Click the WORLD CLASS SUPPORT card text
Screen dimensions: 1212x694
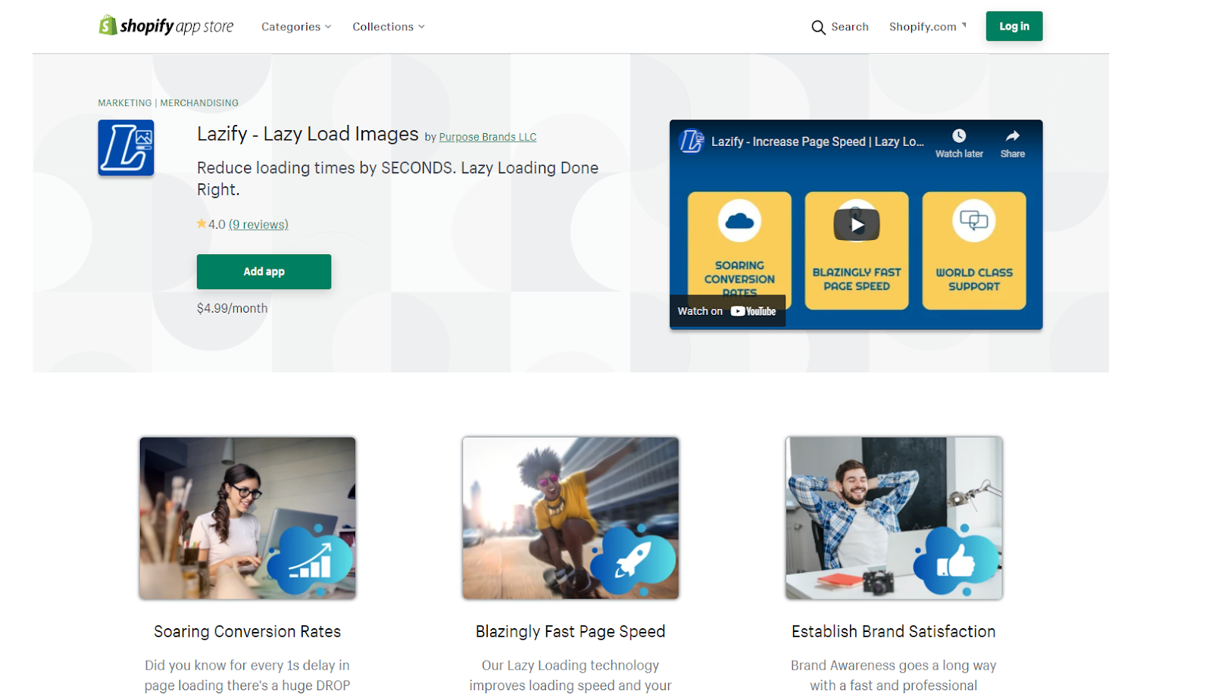coord(974,279)
